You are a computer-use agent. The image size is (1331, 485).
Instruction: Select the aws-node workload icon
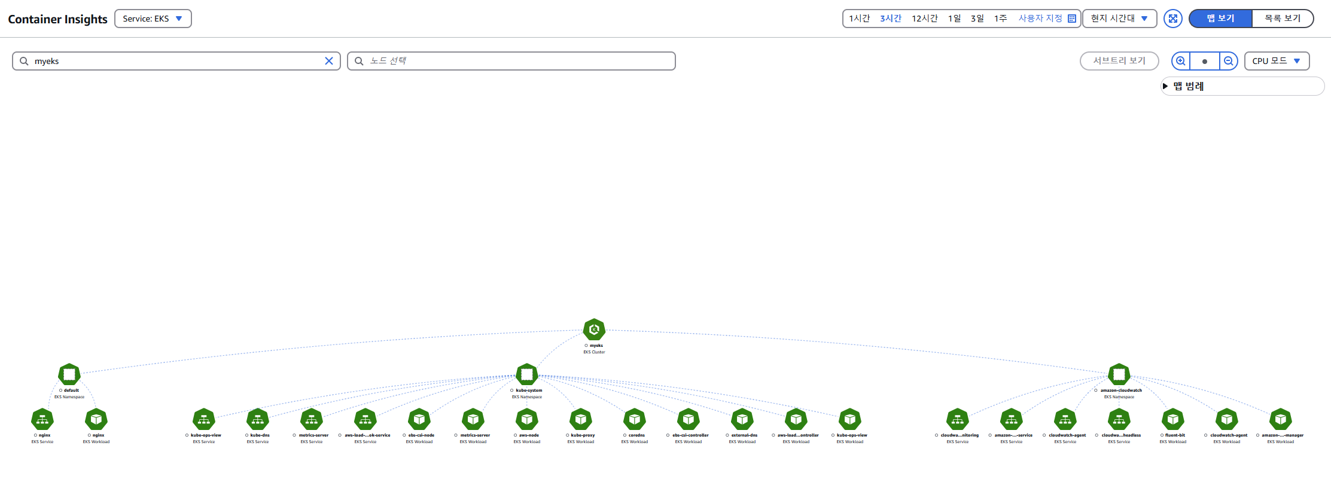coord(527,419)
